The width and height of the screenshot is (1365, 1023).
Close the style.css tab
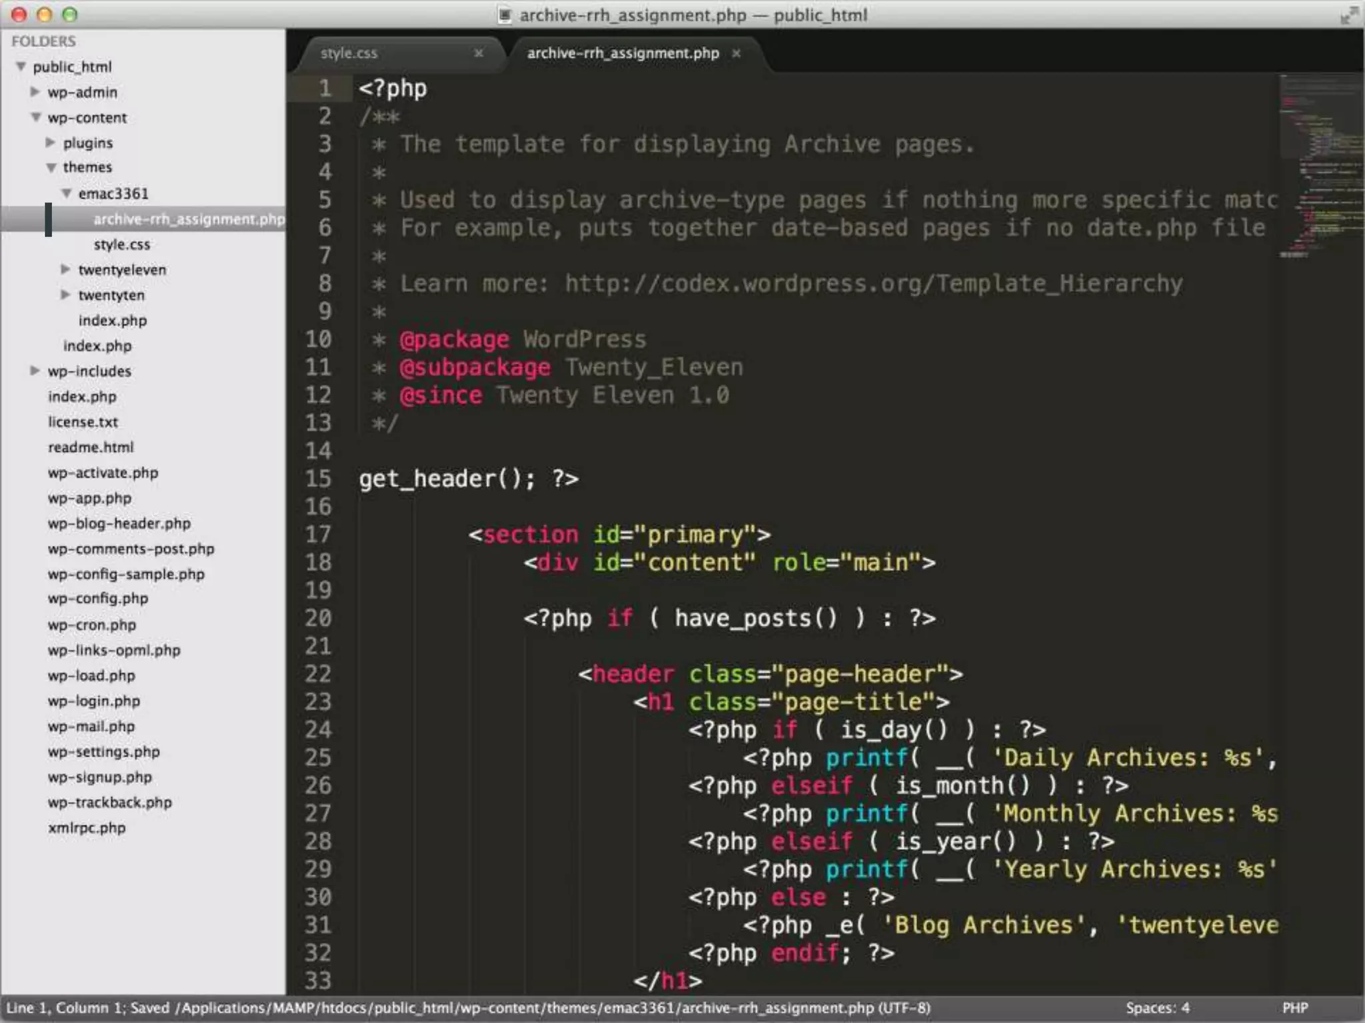pos(479,53)
